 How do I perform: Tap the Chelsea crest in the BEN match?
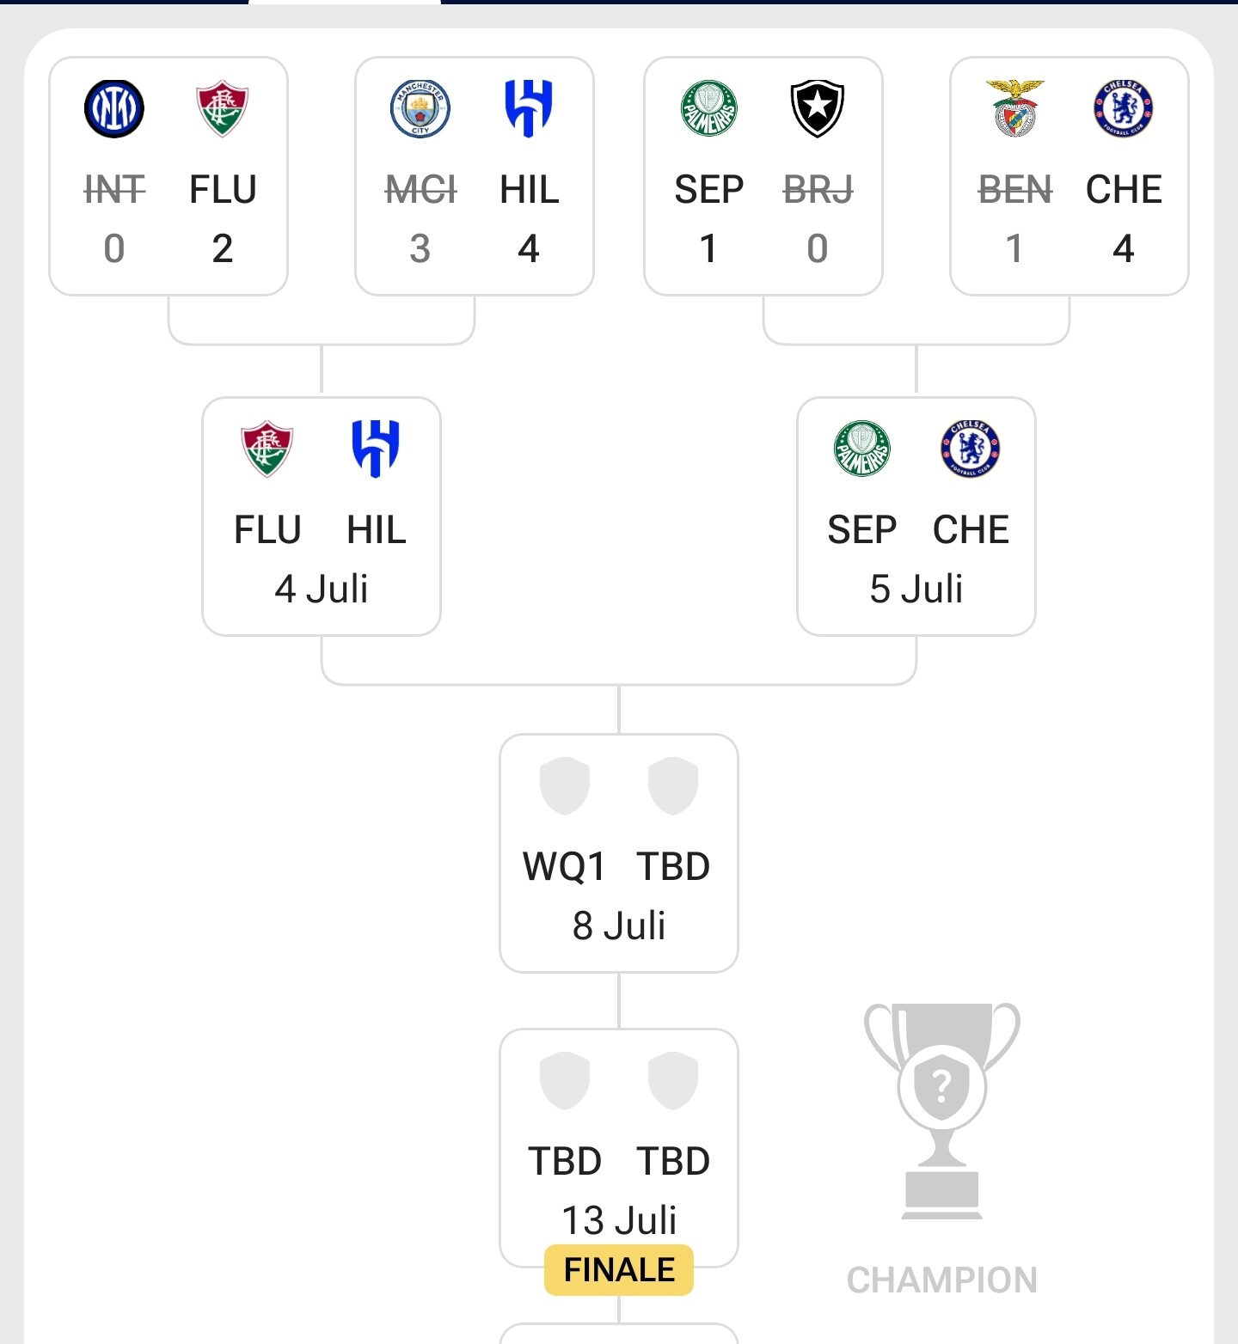click(x=1124, y=109)
